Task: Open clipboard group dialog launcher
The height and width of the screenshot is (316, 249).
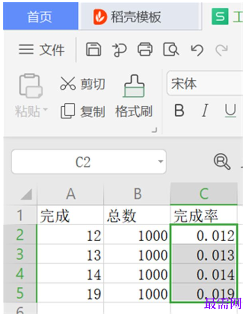Action: [x=154, y=130]
